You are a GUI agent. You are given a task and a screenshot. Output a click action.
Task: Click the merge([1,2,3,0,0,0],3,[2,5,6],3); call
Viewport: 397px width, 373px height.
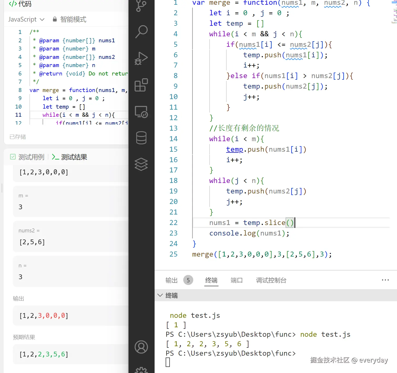pyautogui.click(x=262, y=254)
